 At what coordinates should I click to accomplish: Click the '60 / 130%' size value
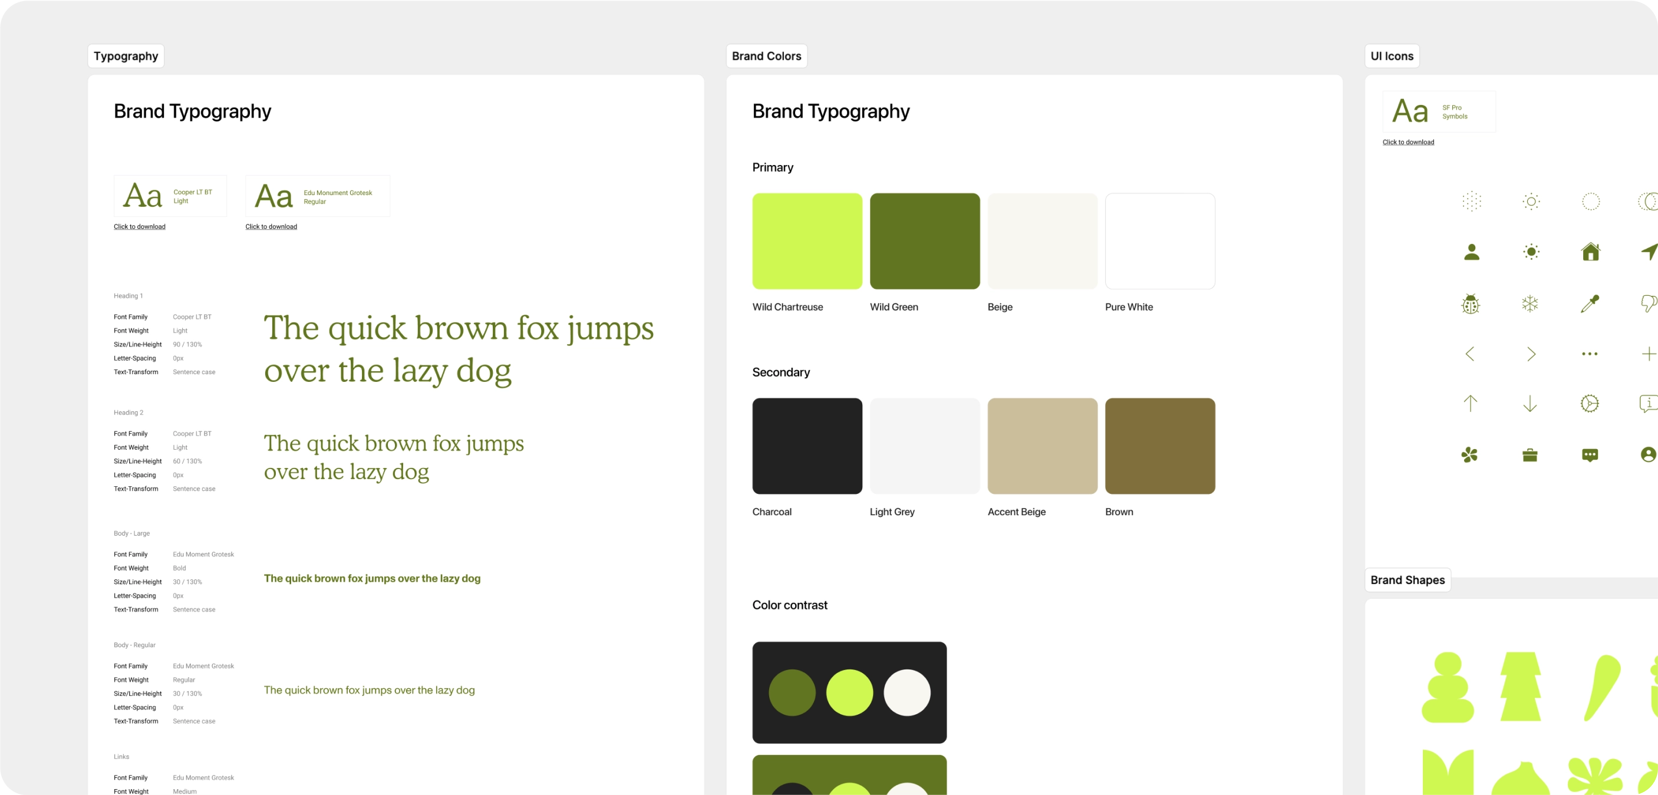click(187, 461)
